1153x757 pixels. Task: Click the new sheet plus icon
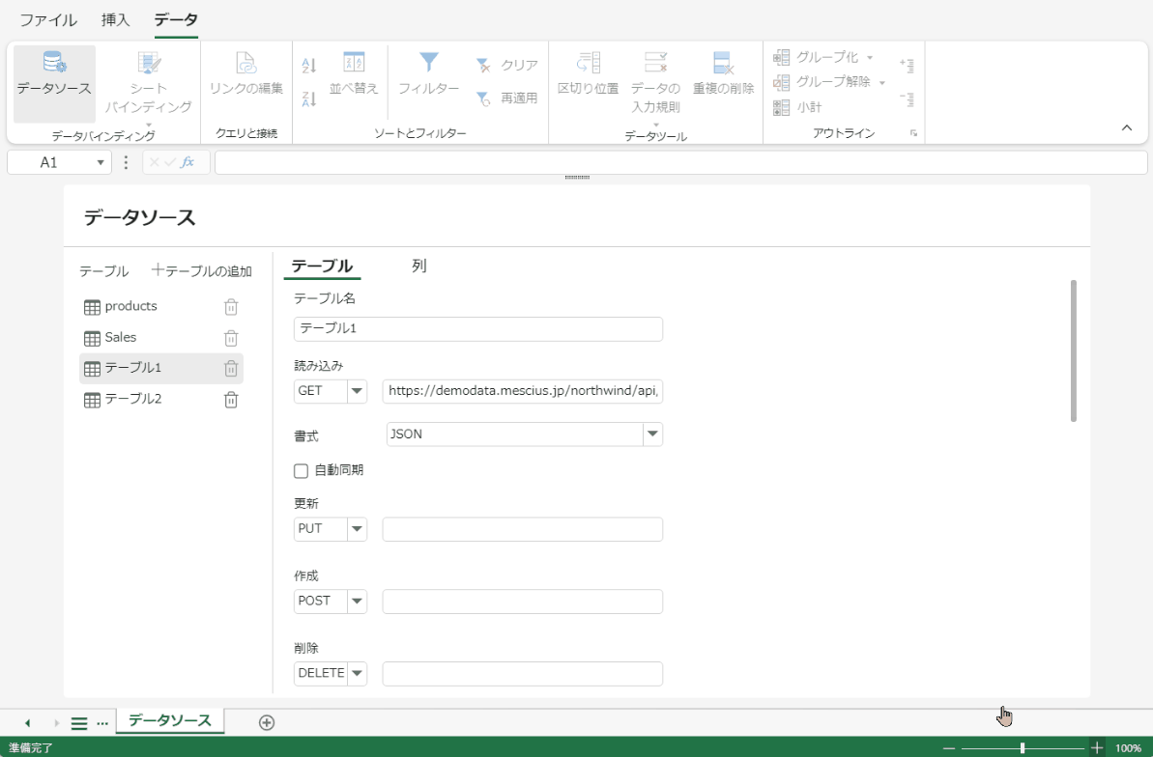click(267, 721)
